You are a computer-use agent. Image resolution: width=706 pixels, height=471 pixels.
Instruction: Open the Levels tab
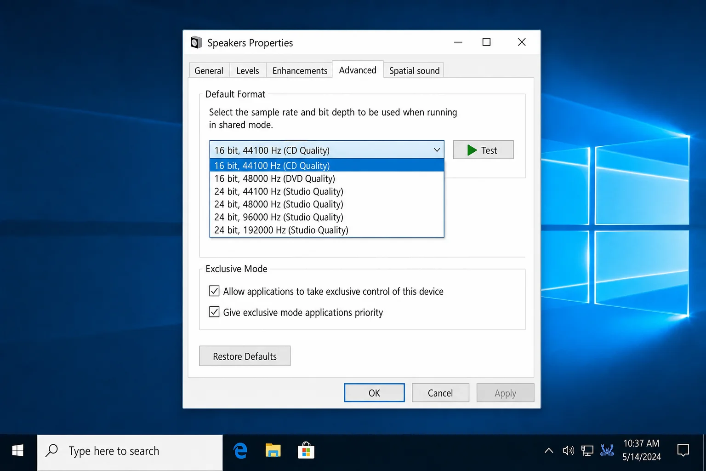[248, 70]
